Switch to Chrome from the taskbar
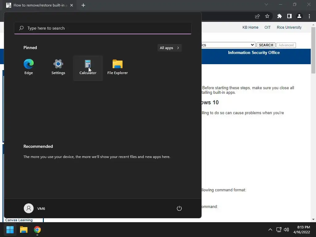Screen dimensions: 316x237 pos(37,230)
